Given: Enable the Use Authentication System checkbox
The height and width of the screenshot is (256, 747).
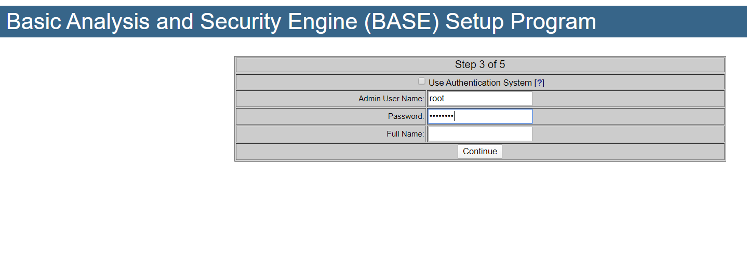Looking at the screenshot, I should tap(422, 82).
